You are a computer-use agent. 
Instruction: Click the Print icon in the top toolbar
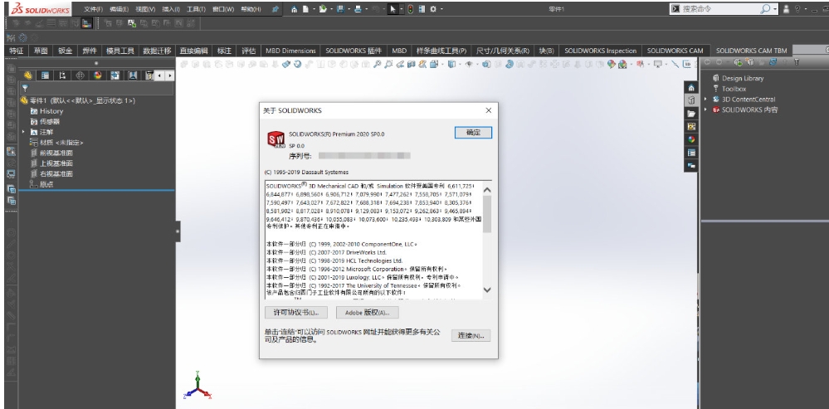point(358,9)
